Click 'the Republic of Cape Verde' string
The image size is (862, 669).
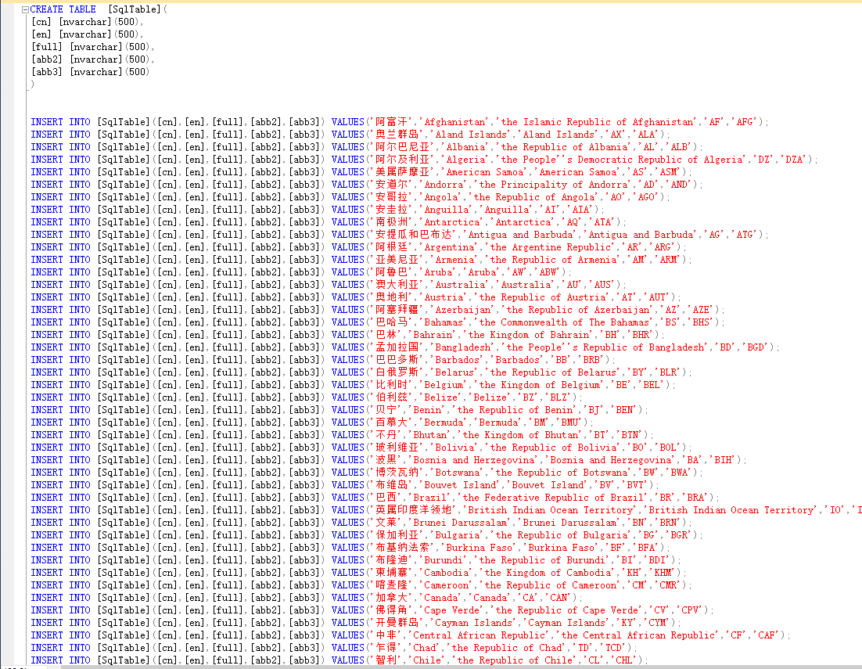pyautogui.click(x=567, y=611)
